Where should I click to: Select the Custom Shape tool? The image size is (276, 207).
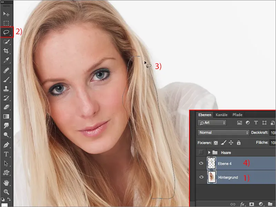click(x=6, y=172)
